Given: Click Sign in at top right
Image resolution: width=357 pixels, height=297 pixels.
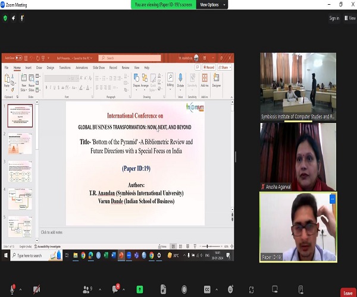Looking at the screenshot, I should [334, 18].
